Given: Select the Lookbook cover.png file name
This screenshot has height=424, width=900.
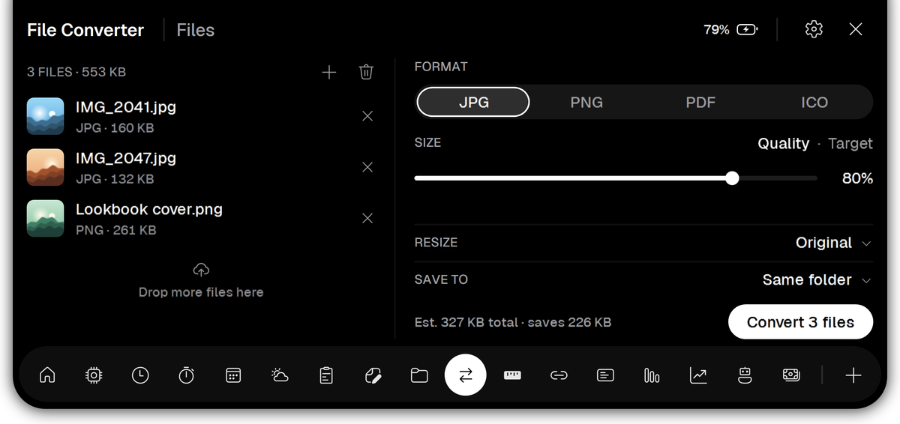Looking at the screenshot, I should [149, 209].
